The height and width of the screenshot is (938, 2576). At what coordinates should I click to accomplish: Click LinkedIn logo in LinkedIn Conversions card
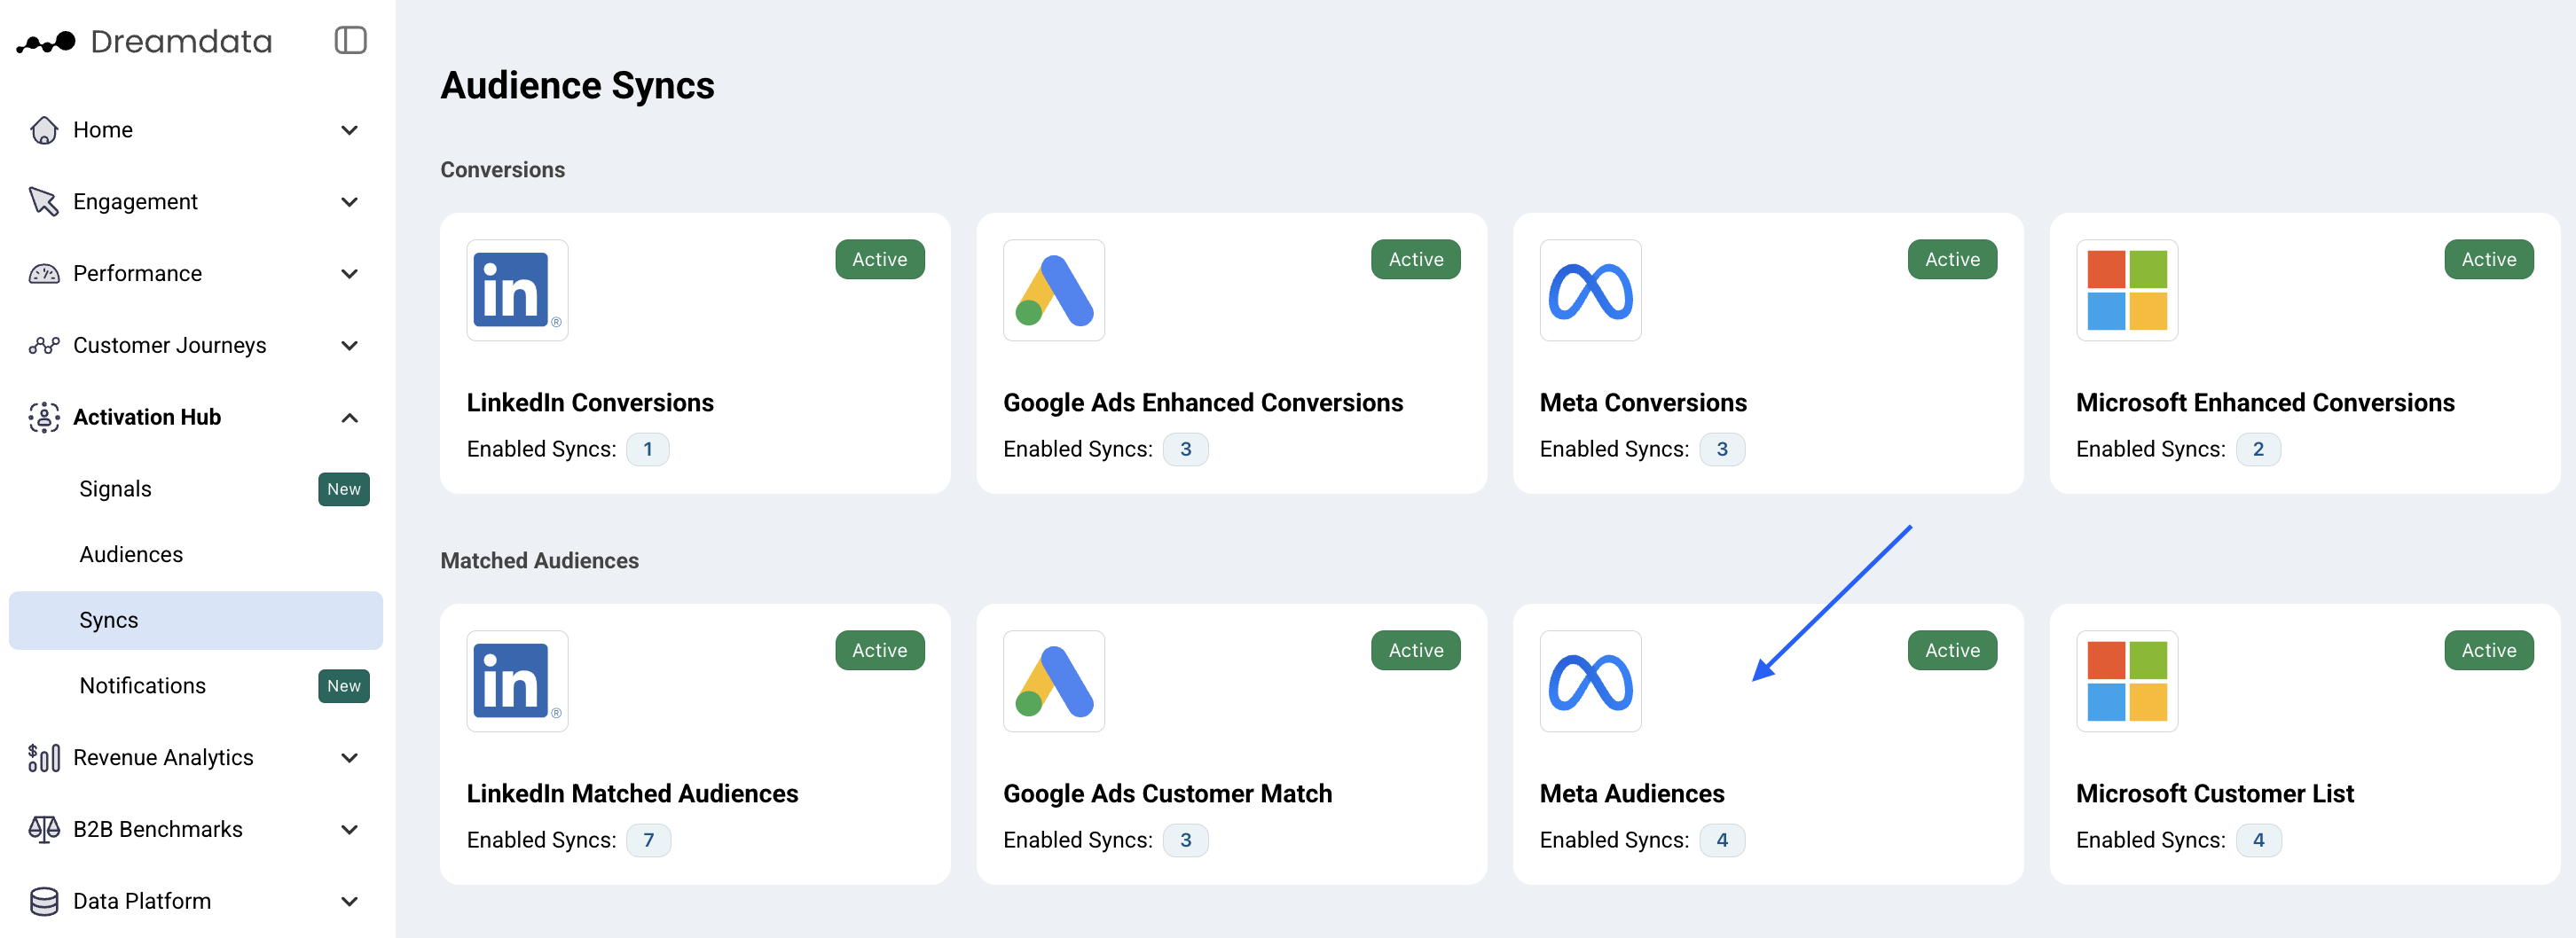pyautogui.click(x=517, y=290)
